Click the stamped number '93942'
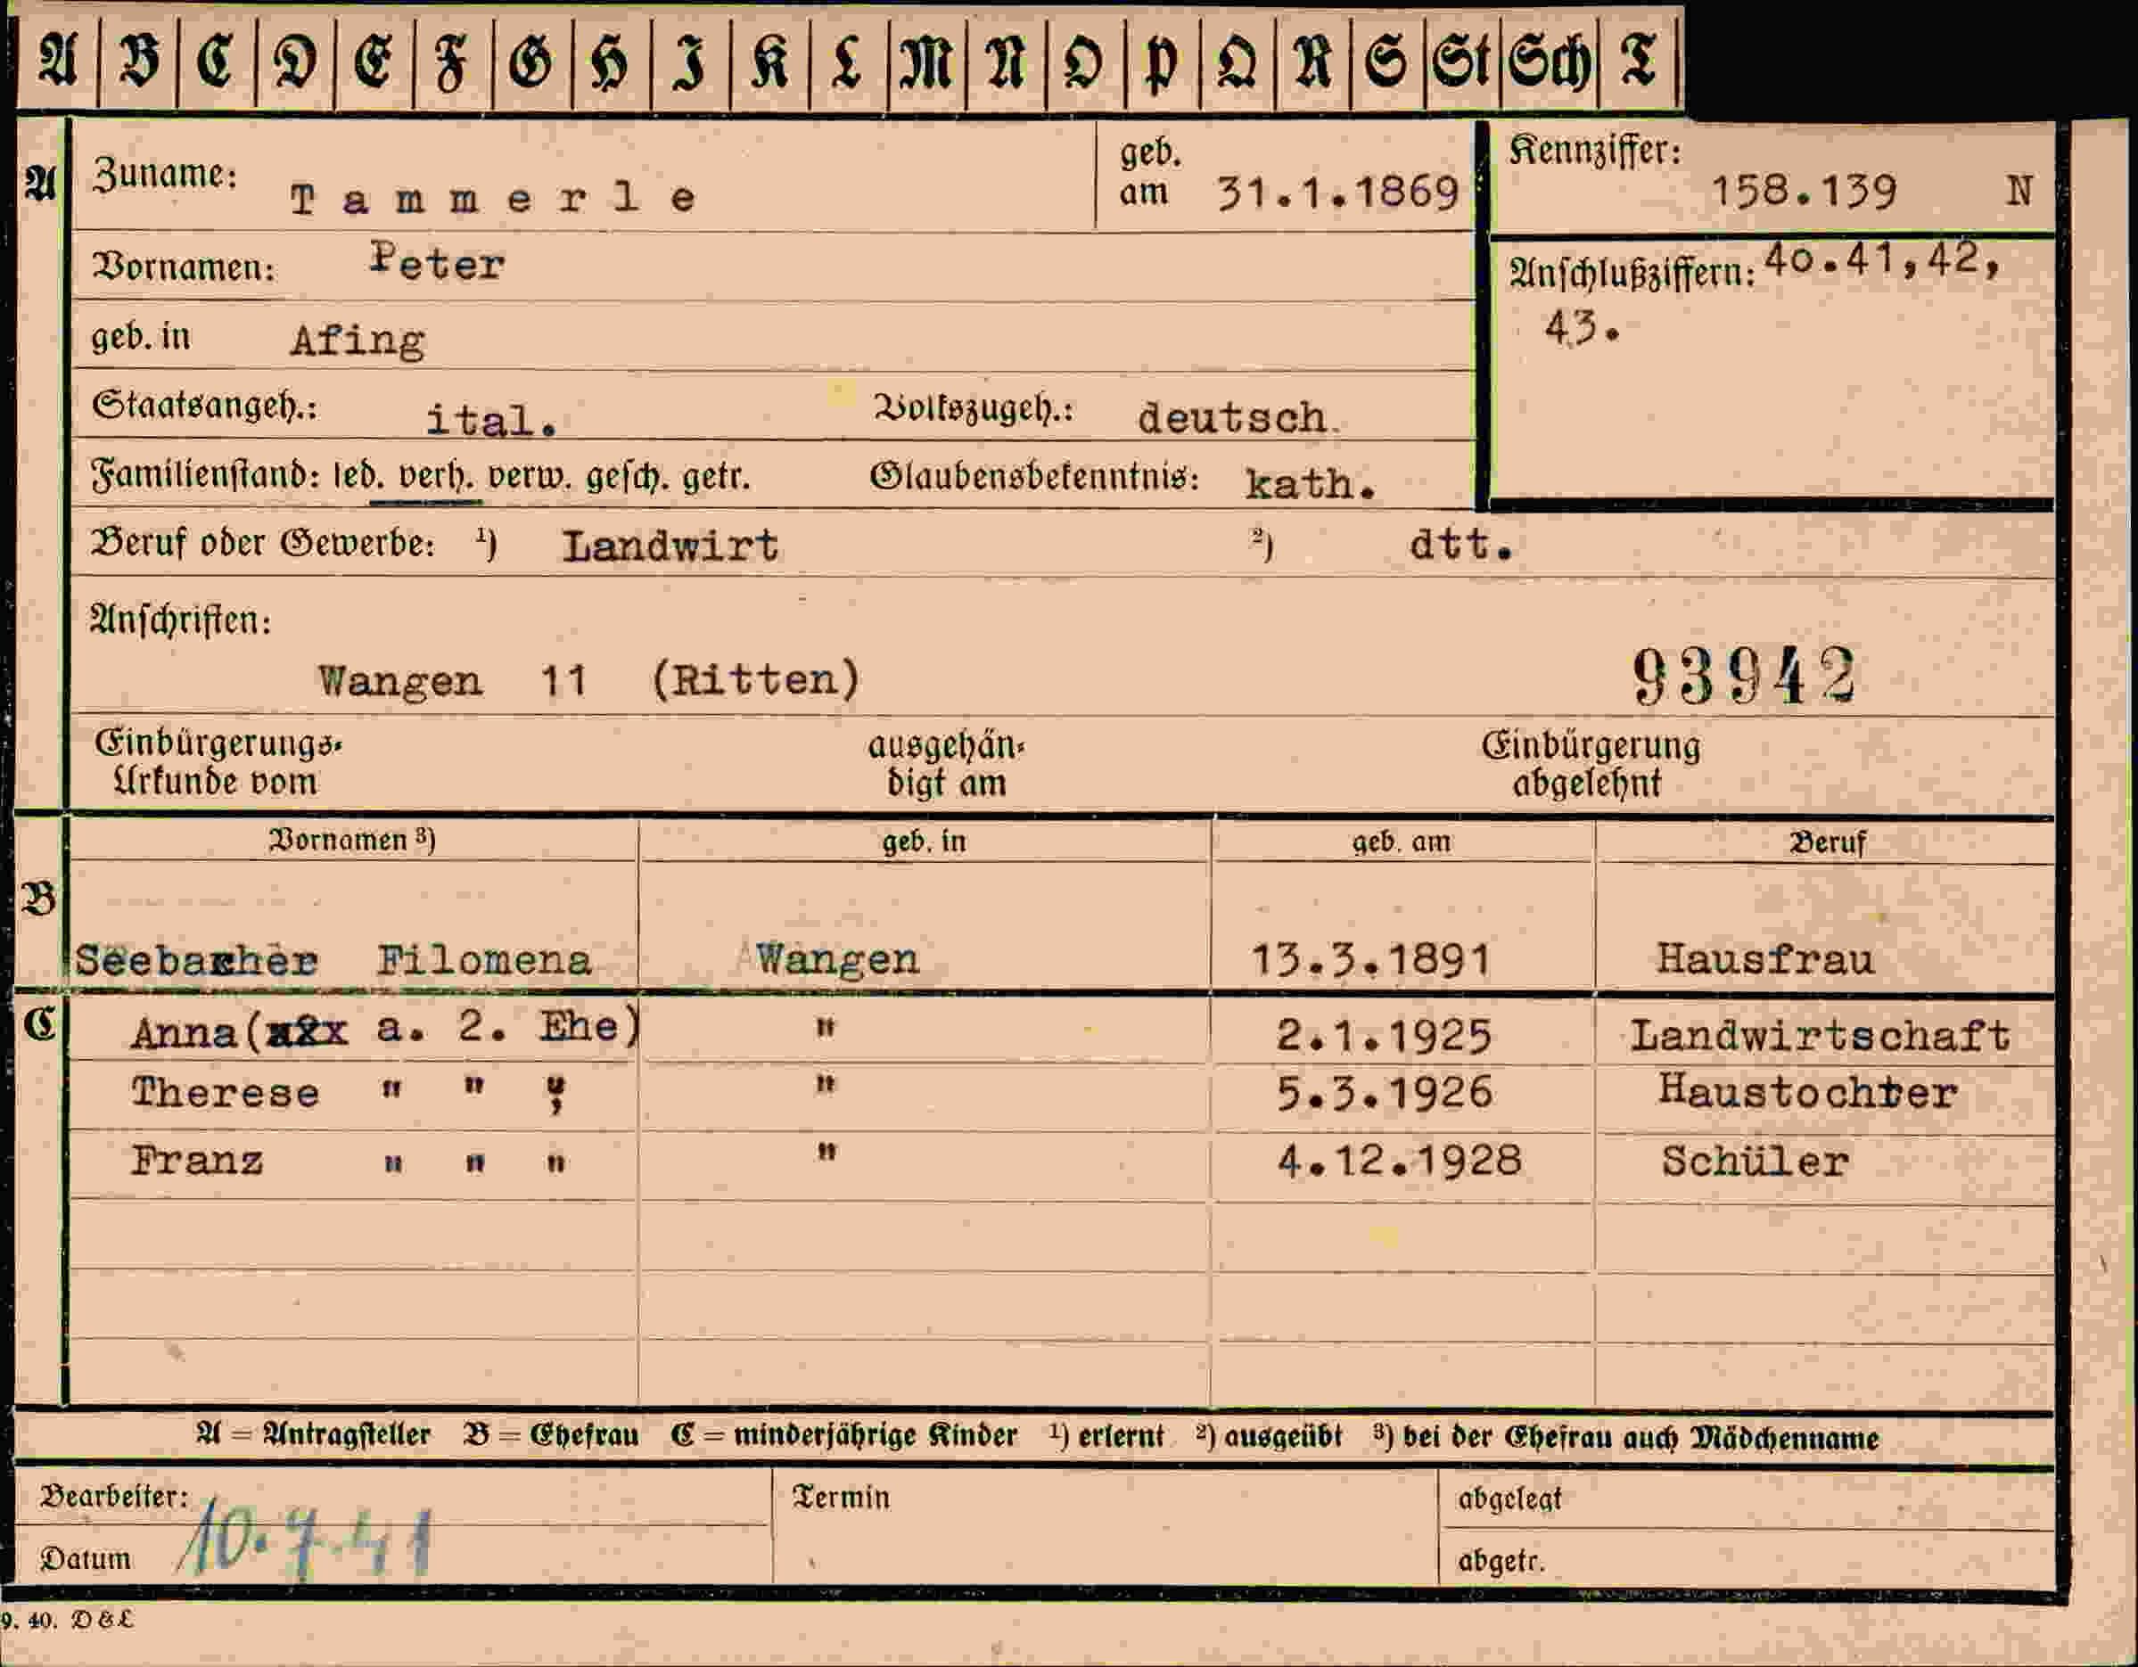Viewport: 2138px width, 1667px height. 1745,676
